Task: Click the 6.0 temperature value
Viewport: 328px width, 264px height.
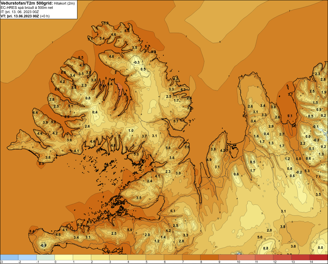Action: coord(298,159)
